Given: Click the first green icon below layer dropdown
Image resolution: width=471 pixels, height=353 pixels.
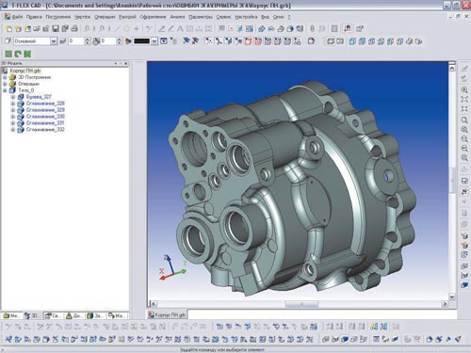Looking at the screenshot, I should click(x=8, y=54).
